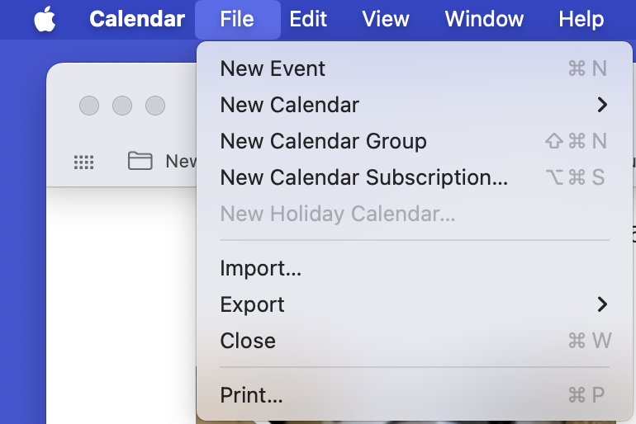This screenshot has width=636, height=424.
Task: Click the Calendar app menu
Action: pos(137,19)
